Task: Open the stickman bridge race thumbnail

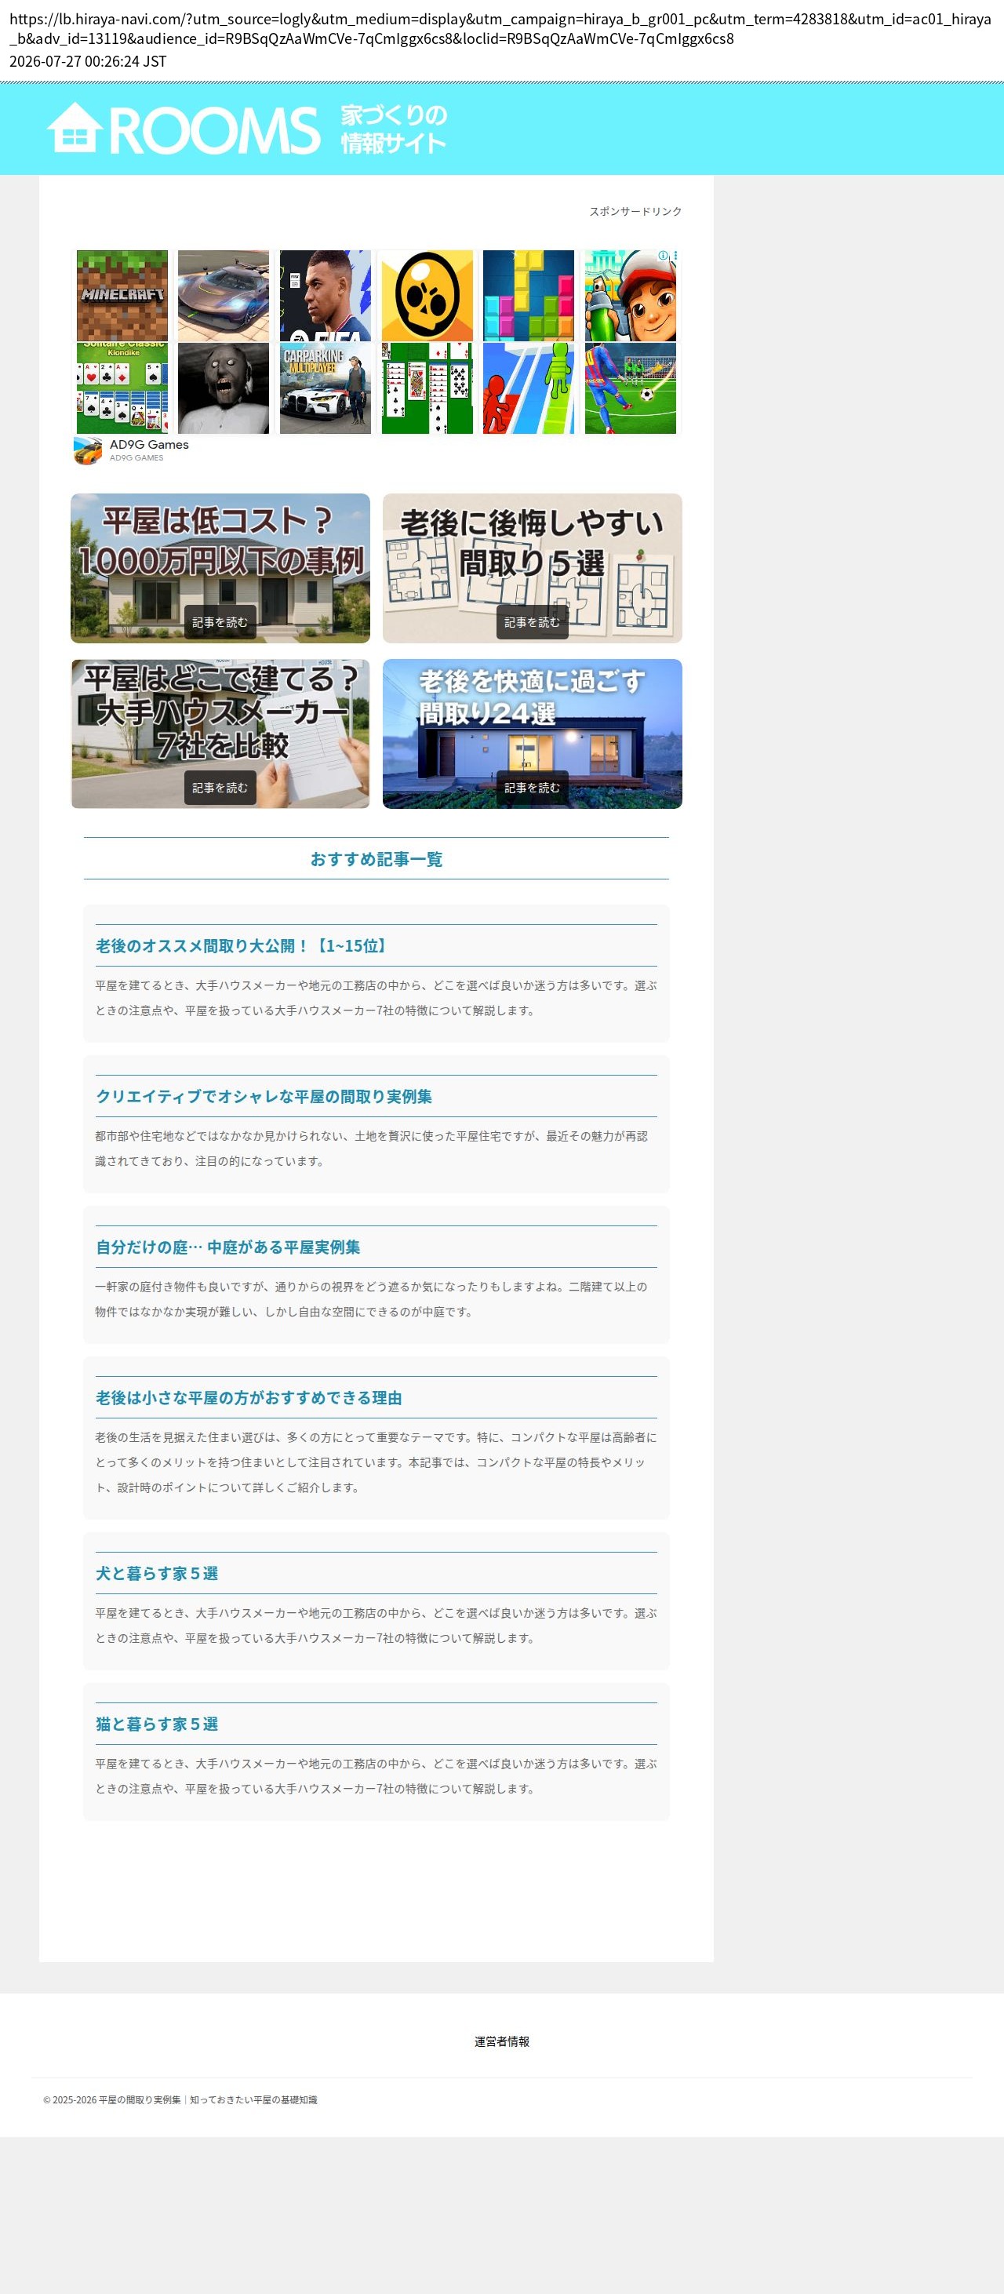Action: pos(529,388)
